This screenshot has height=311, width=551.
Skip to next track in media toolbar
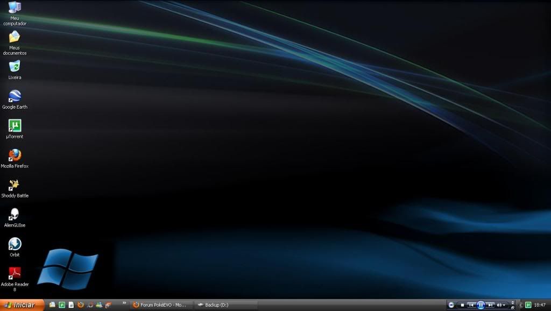point(490,305)
